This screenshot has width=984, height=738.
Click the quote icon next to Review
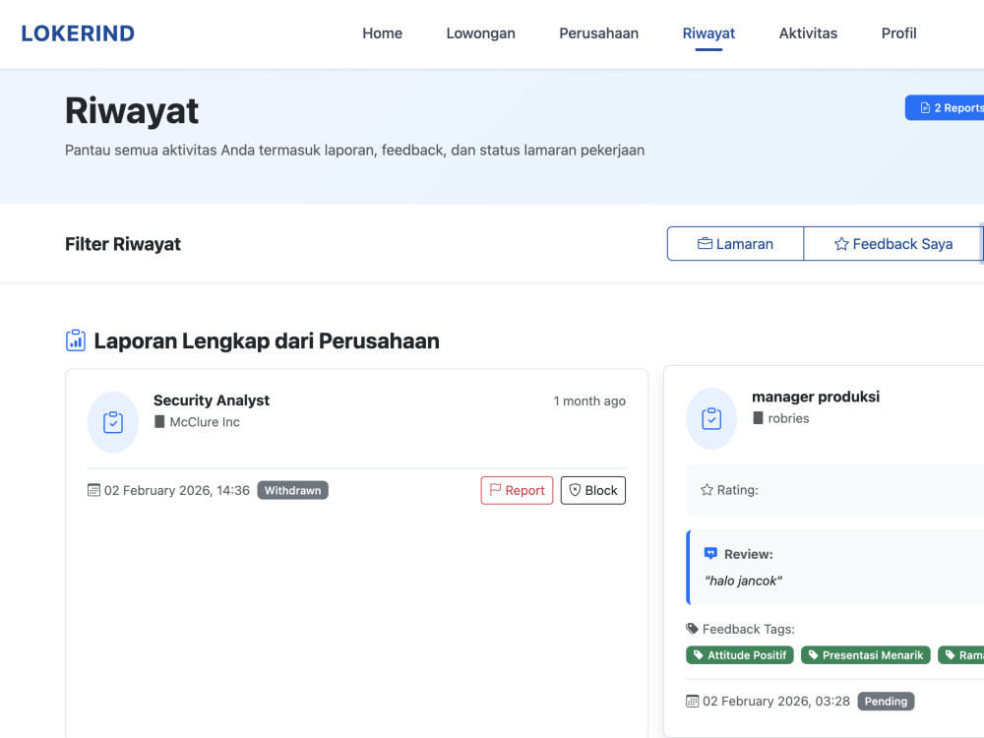click(x=710, y=553)
